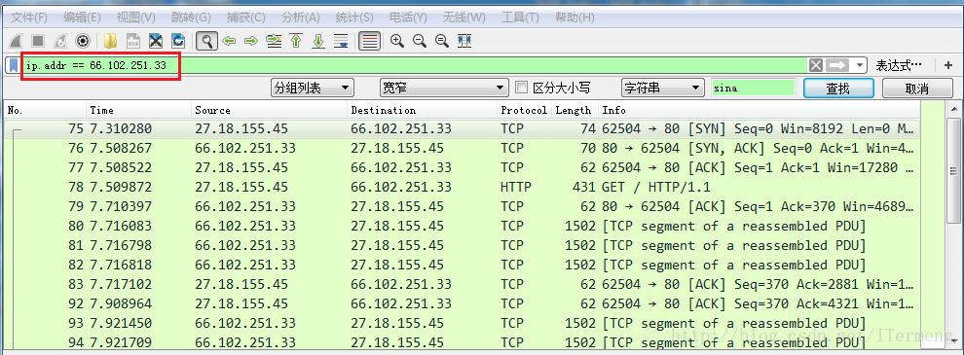This screenshot has height=355, width=964.
Task: Open the 电话(Y) menu
Action: [x=409, y=18]
